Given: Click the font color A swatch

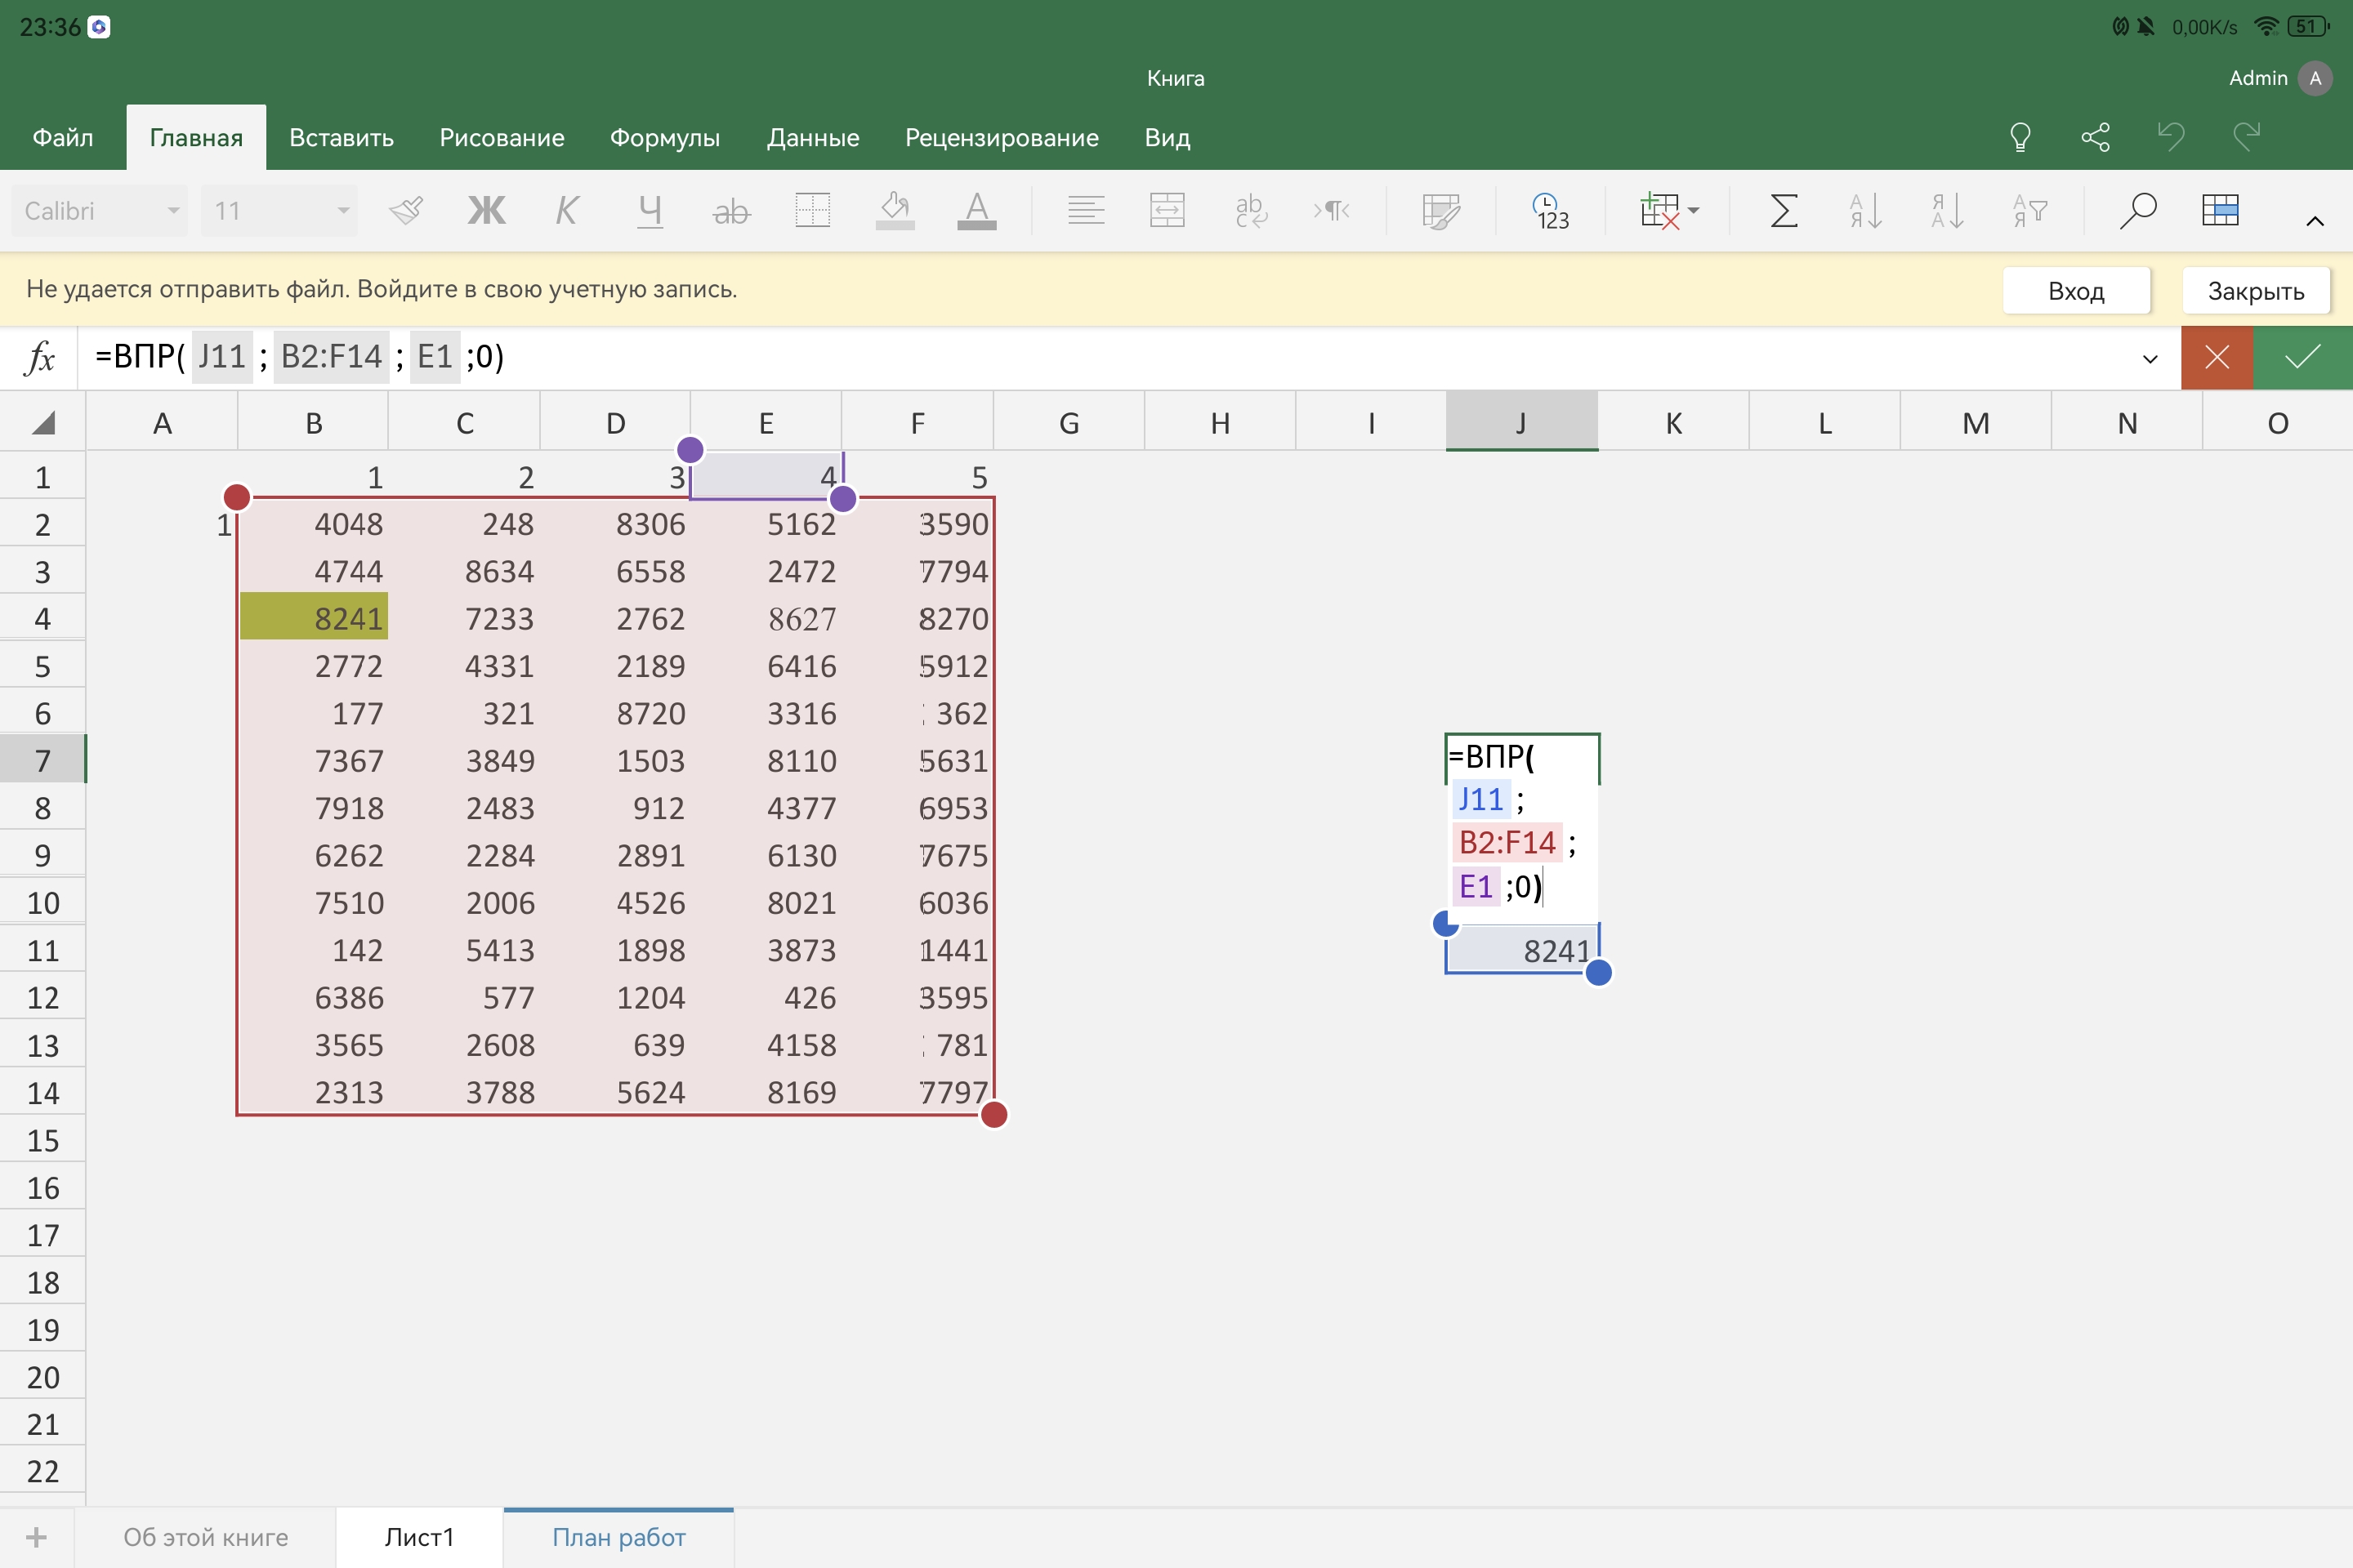Looking at the screenshot, I should coord(976,211).
